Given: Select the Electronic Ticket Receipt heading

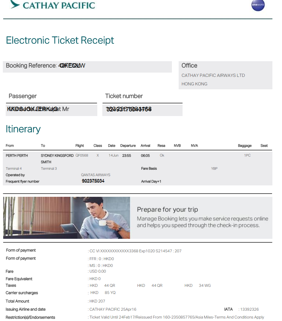Looking at the screenshot, I should [x=60, y=40].
